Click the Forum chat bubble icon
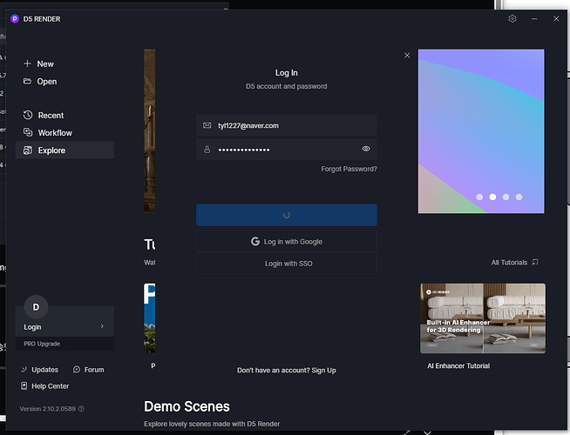570x435 pixels. 77,370
